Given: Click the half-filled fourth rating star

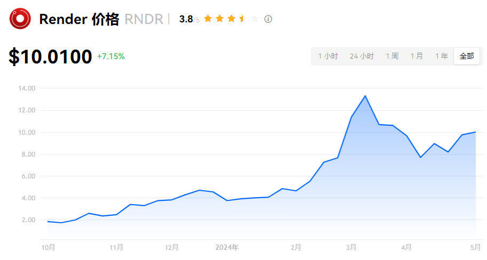Looking at the screenshot, I should coord(243,19).
